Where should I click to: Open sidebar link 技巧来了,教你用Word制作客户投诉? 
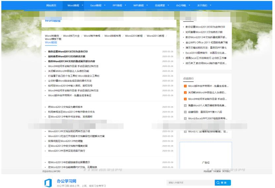pos(206,63)
